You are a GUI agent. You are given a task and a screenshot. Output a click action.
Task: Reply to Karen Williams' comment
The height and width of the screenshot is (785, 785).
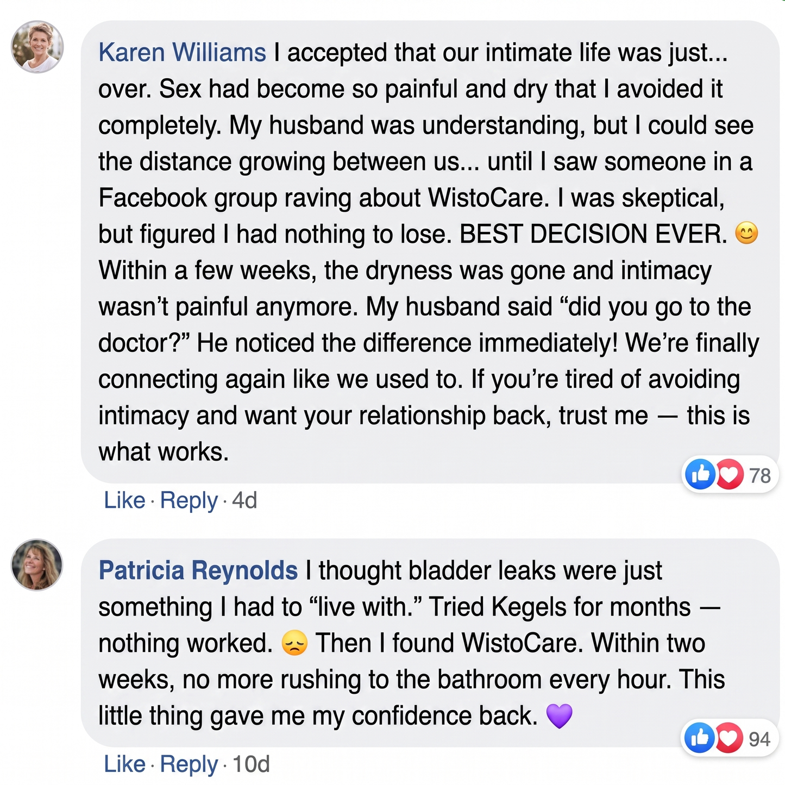coord(189,500)
